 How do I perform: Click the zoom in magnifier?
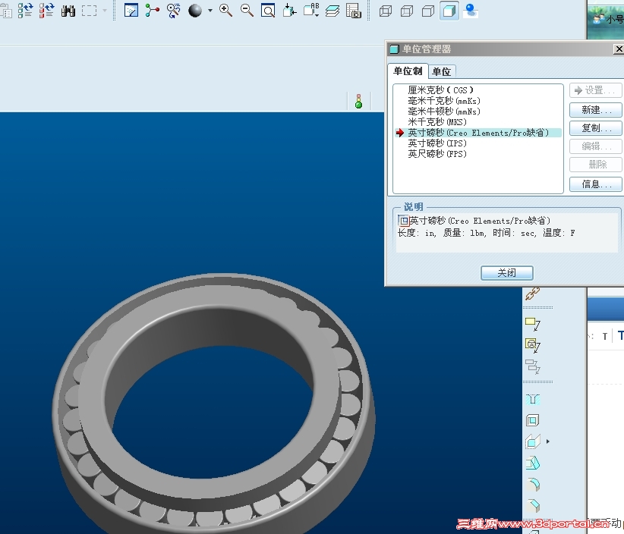(225, 11)
